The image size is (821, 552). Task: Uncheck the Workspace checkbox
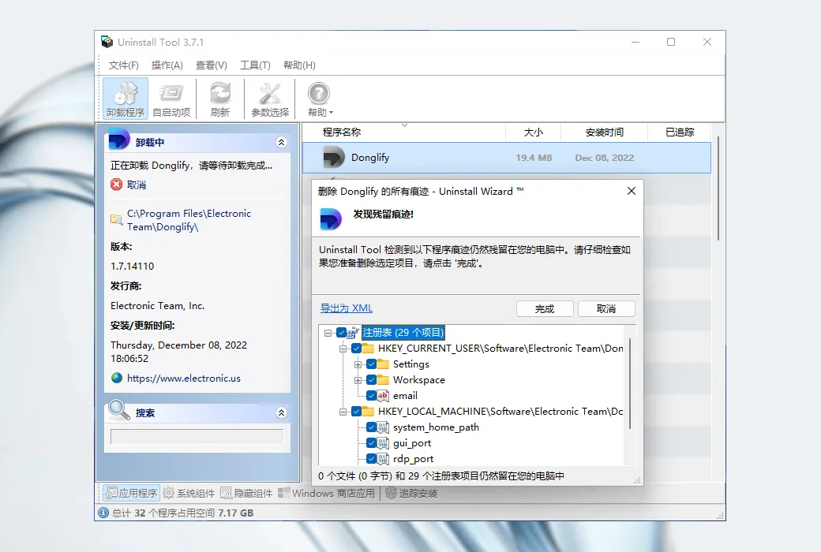(371, 380)
